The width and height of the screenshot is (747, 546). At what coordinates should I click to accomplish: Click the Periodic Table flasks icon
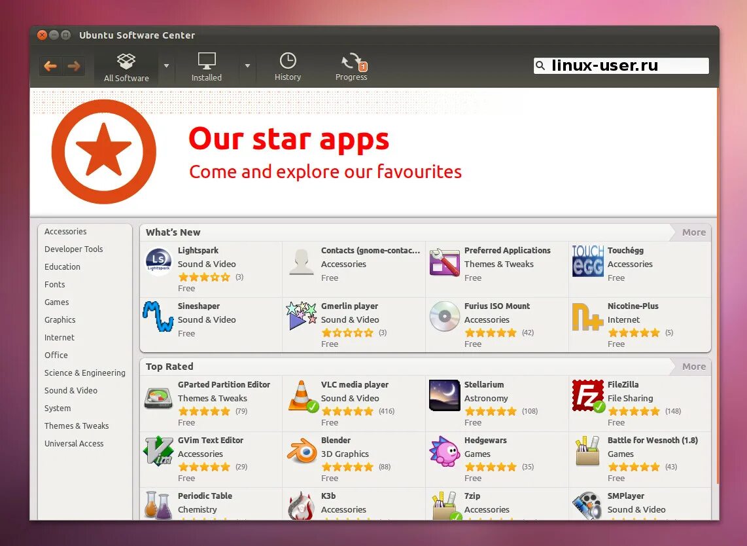158,505
